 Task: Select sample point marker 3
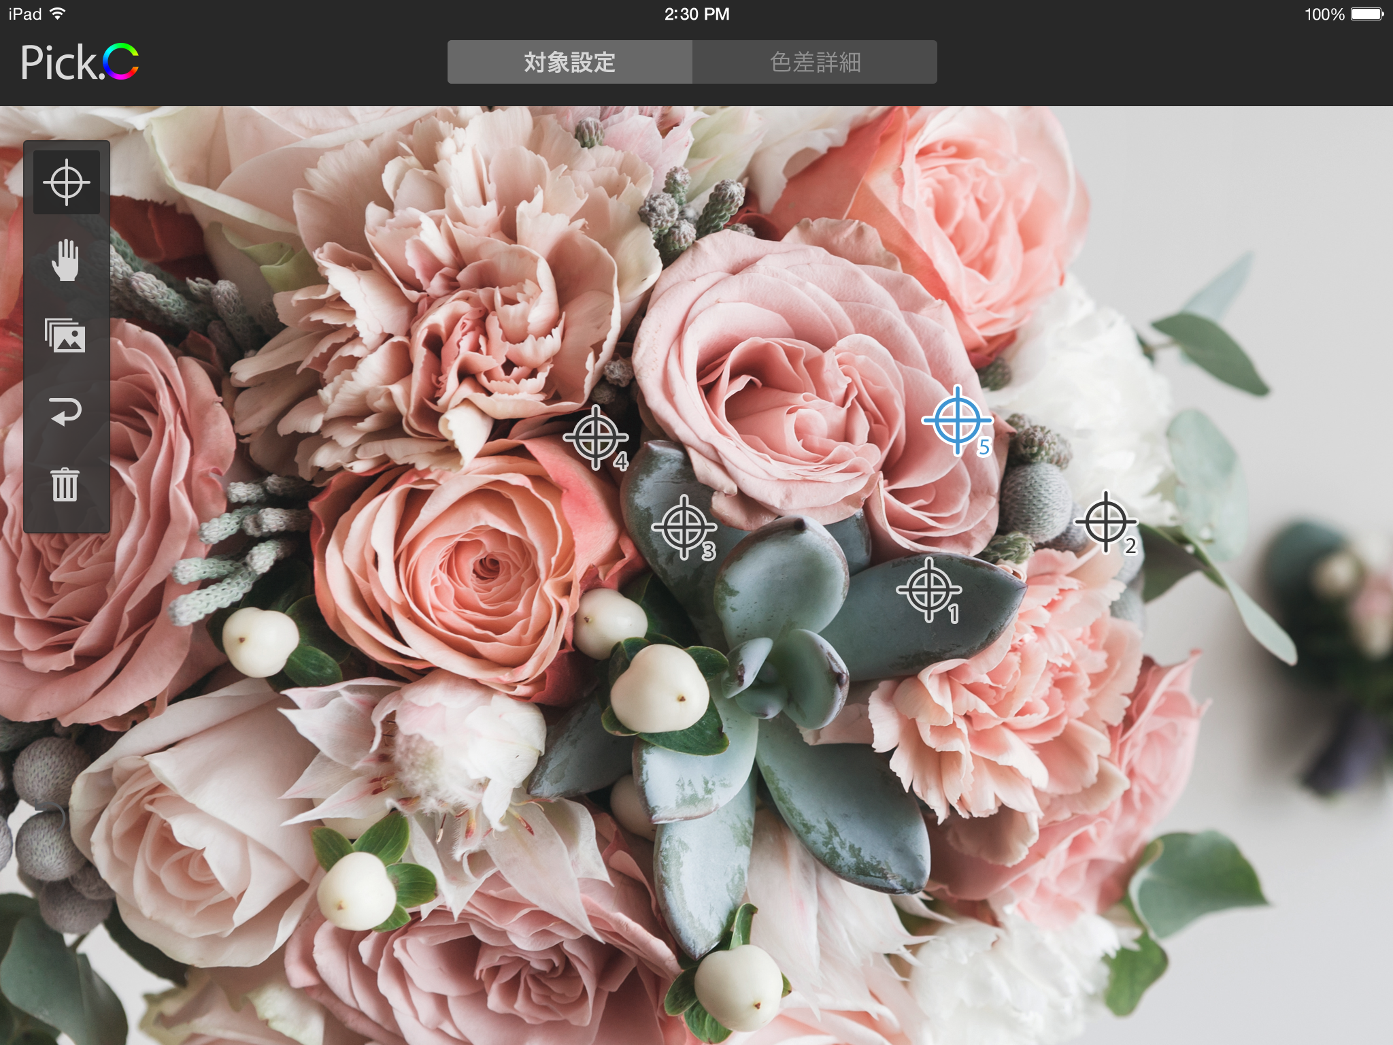pyautogui.click(x=684, y=527)
